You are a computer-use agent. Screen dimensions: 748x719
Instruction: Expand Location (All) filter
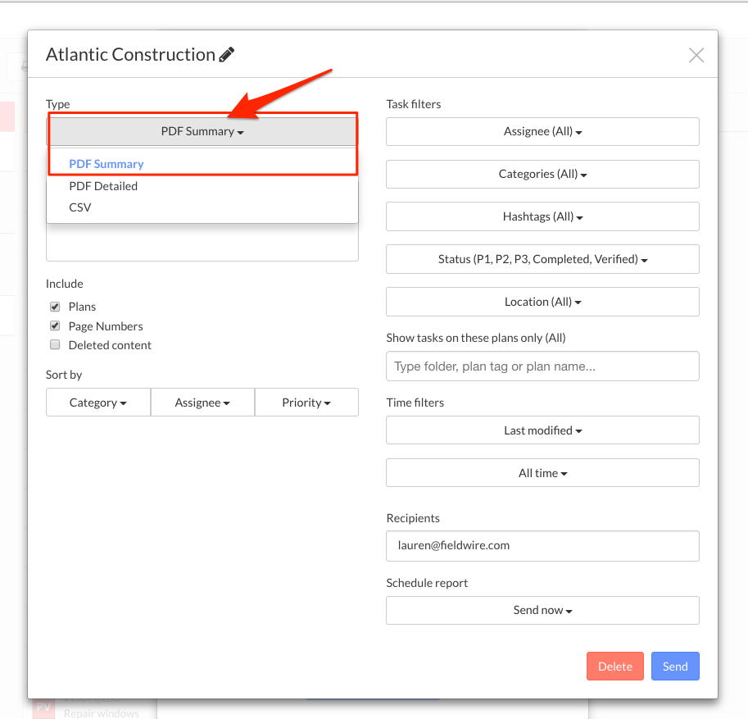tap(542, 302)
